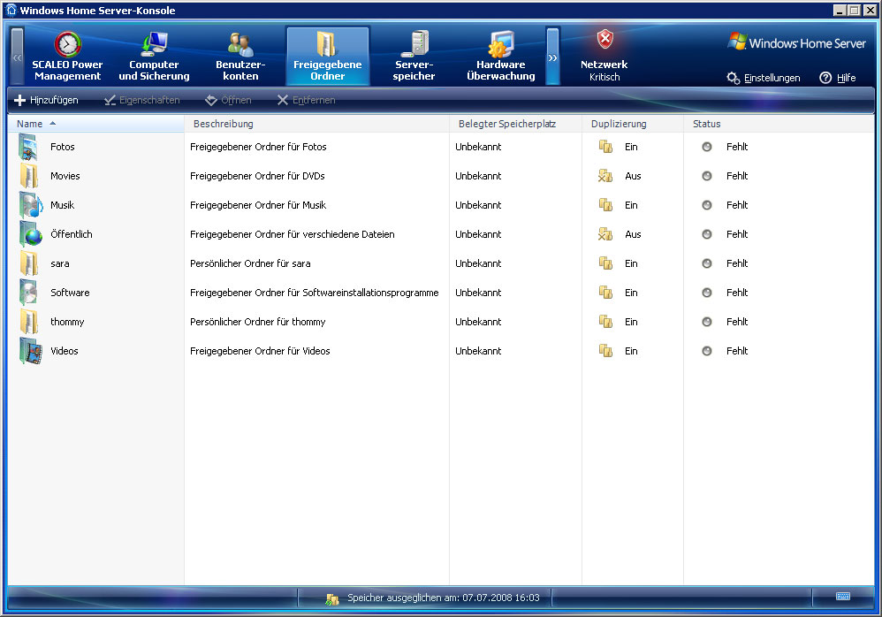The height and width of the screenshot is (617, 882).
Task: Click status indicator in Movies row
Action: point(707,176)
